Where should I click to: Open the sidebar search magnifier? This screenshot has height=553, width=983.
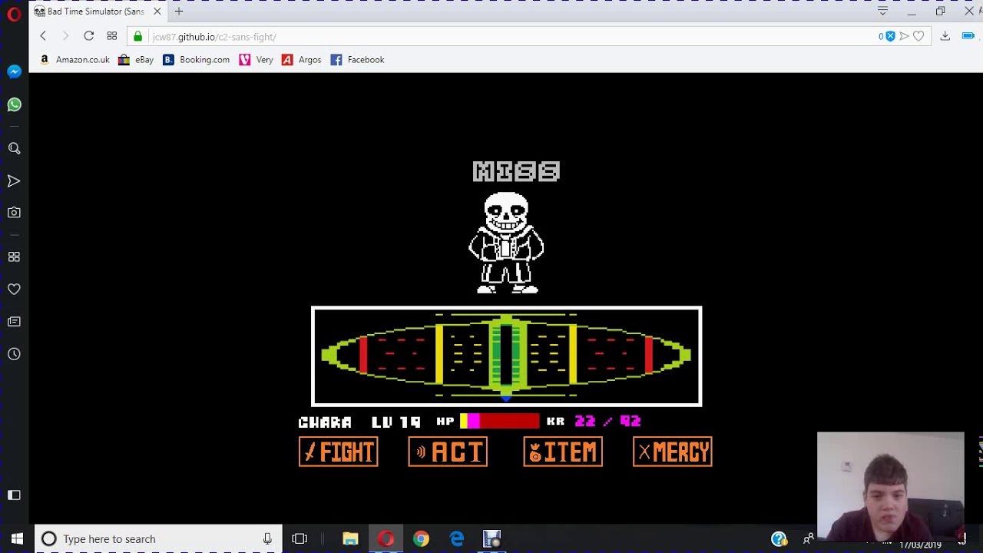tap(14, 148)
